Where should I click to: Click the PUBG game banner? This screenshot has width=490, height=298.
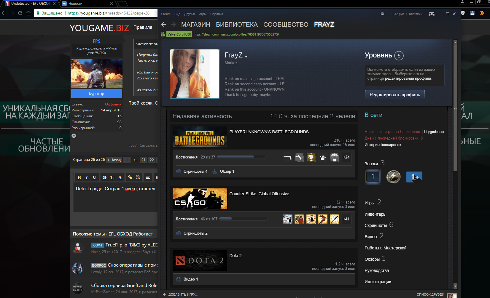pos(200,137)
